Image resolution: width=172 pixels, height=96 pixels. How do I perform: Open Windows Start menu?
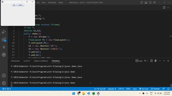pyautogui.click(x=74, y=93)
